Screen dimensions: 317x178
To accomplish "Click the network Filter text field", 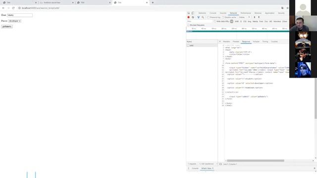I will (x=199, y=21).
